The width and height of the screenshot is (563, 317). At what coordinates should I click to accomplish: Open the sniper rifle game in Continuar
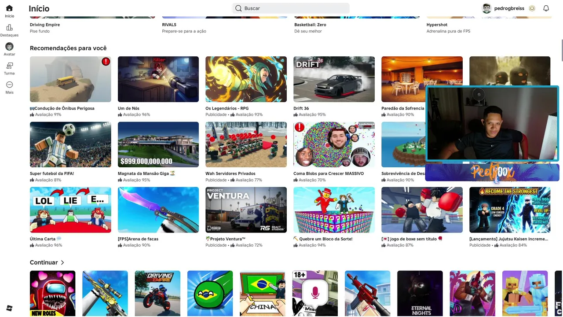[x=105, y=293]
